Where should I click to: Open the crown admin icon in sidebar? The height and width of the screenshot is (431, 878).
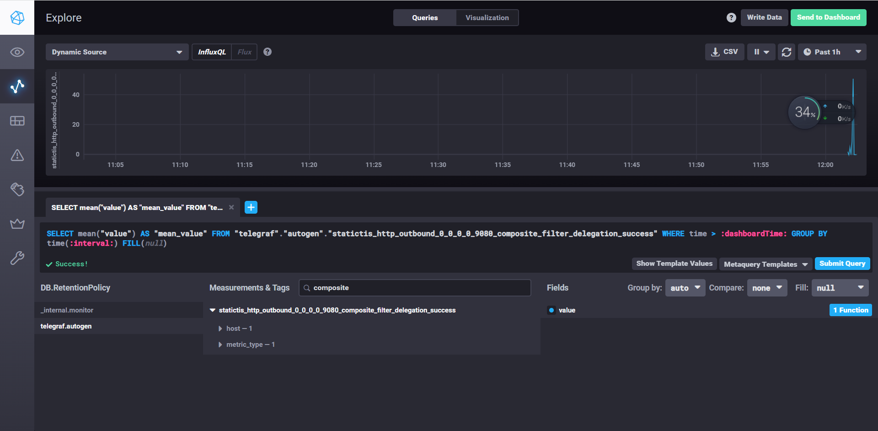click(x=17, y=224)
